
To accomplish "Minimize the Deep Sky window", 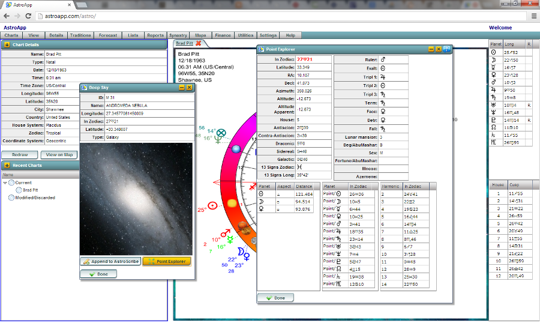I will point(181,88).
